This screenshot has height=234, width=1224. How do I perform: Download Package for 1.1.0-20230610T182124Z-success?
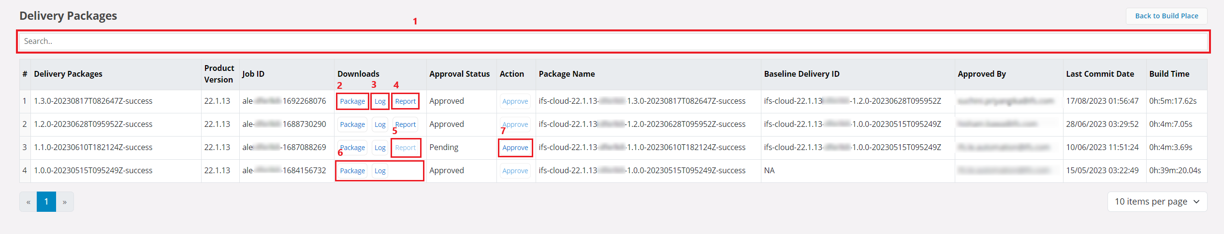[352, 148]
